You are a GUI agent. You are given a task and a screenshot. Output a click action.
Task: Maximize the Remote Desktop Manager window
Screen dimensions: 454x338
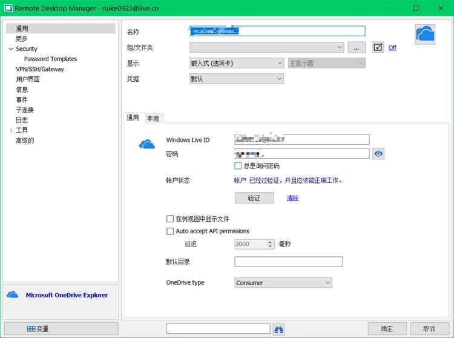click(x=416, y=8)
